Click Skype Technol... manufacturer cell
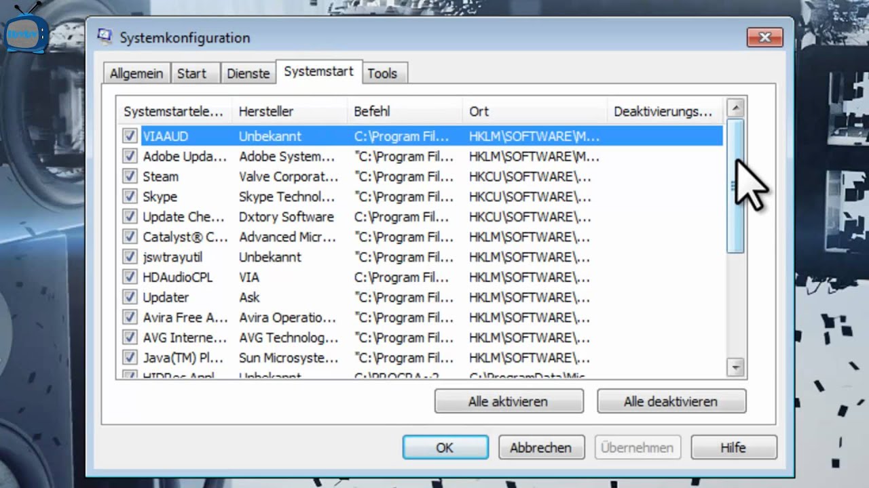 pos(287,197)
